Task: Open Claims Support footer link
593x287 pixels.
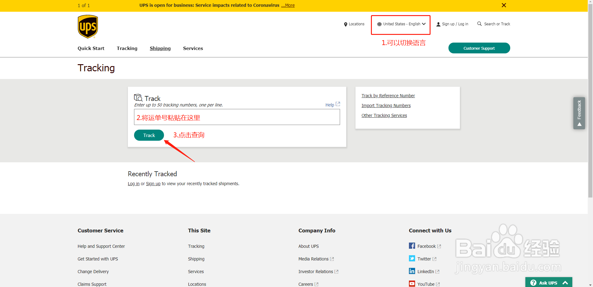Action: (92, 284)
